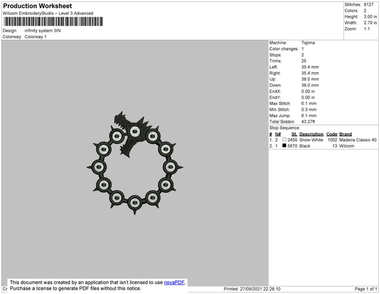Click "Wilcom EmbroideryStudio – Level 3 Advanced" subtitle
The height and width of the screenshot is (294, 380).
click(x=48, y=13)
